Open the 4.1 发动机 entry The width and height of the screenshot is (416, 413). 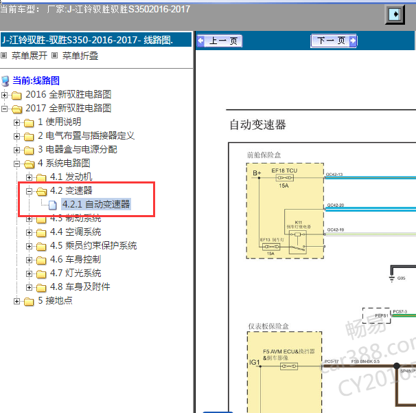click(x=71, y=177)
